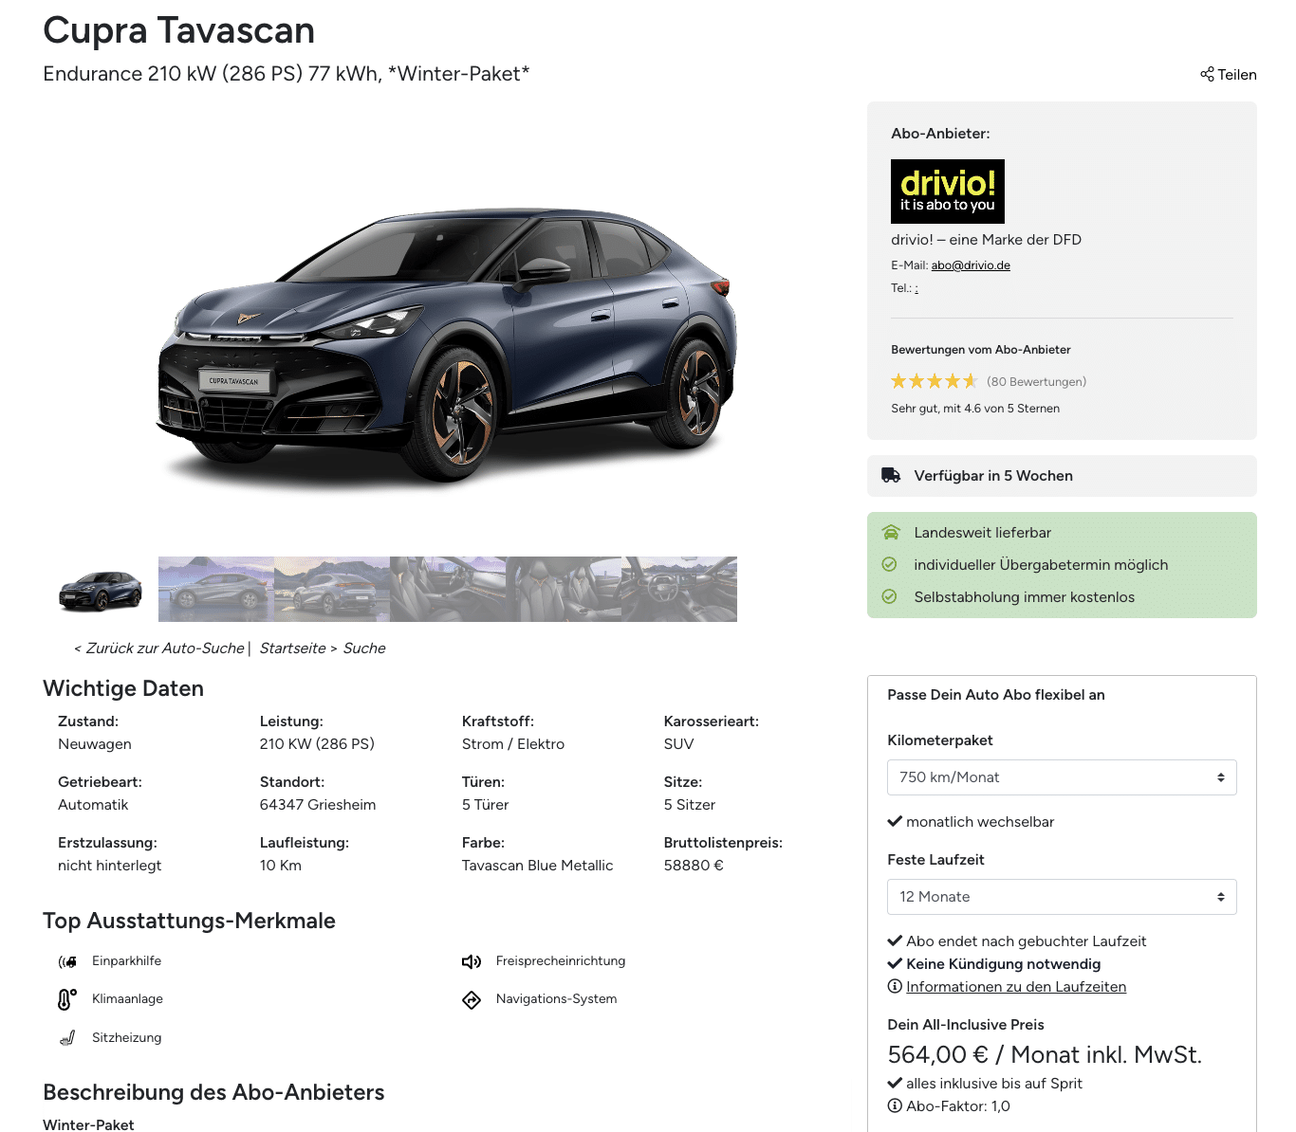Select the sixth thumbnail showing dashboard

[679, 590]
